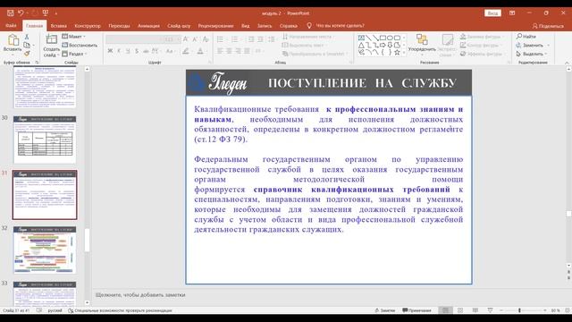Image resolution: width=572 pixels, height=322 pixels.
Task: Open the Выделить selection dropdown
Action: [x=533, y=54]
